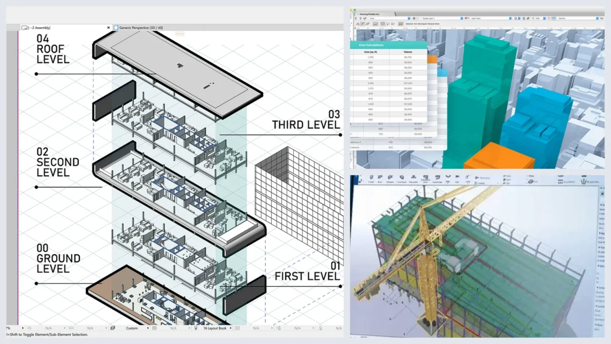Click the 00 Ground Level label
611x344 pixels.
tap(58, 258)
